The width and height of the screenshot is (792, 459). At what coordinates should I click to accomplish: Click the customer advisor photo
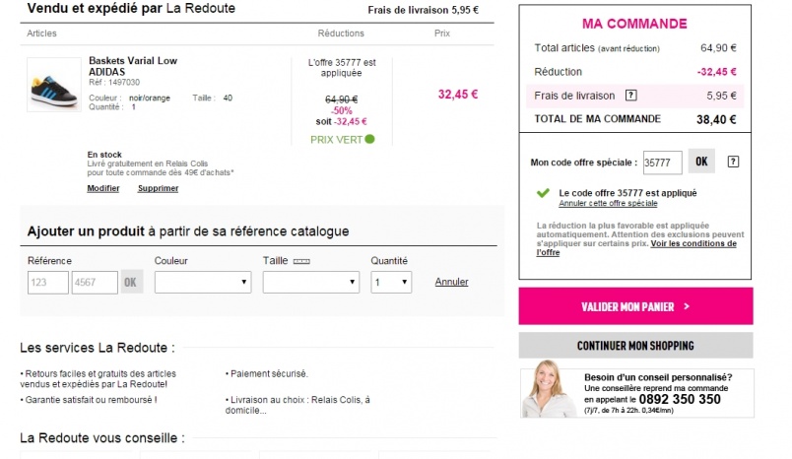[x=550, y=389]
